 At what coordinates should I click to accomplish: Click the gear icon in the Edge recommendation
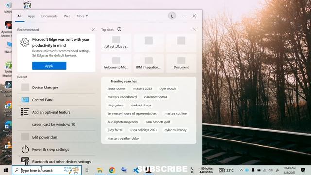(25, 42)
